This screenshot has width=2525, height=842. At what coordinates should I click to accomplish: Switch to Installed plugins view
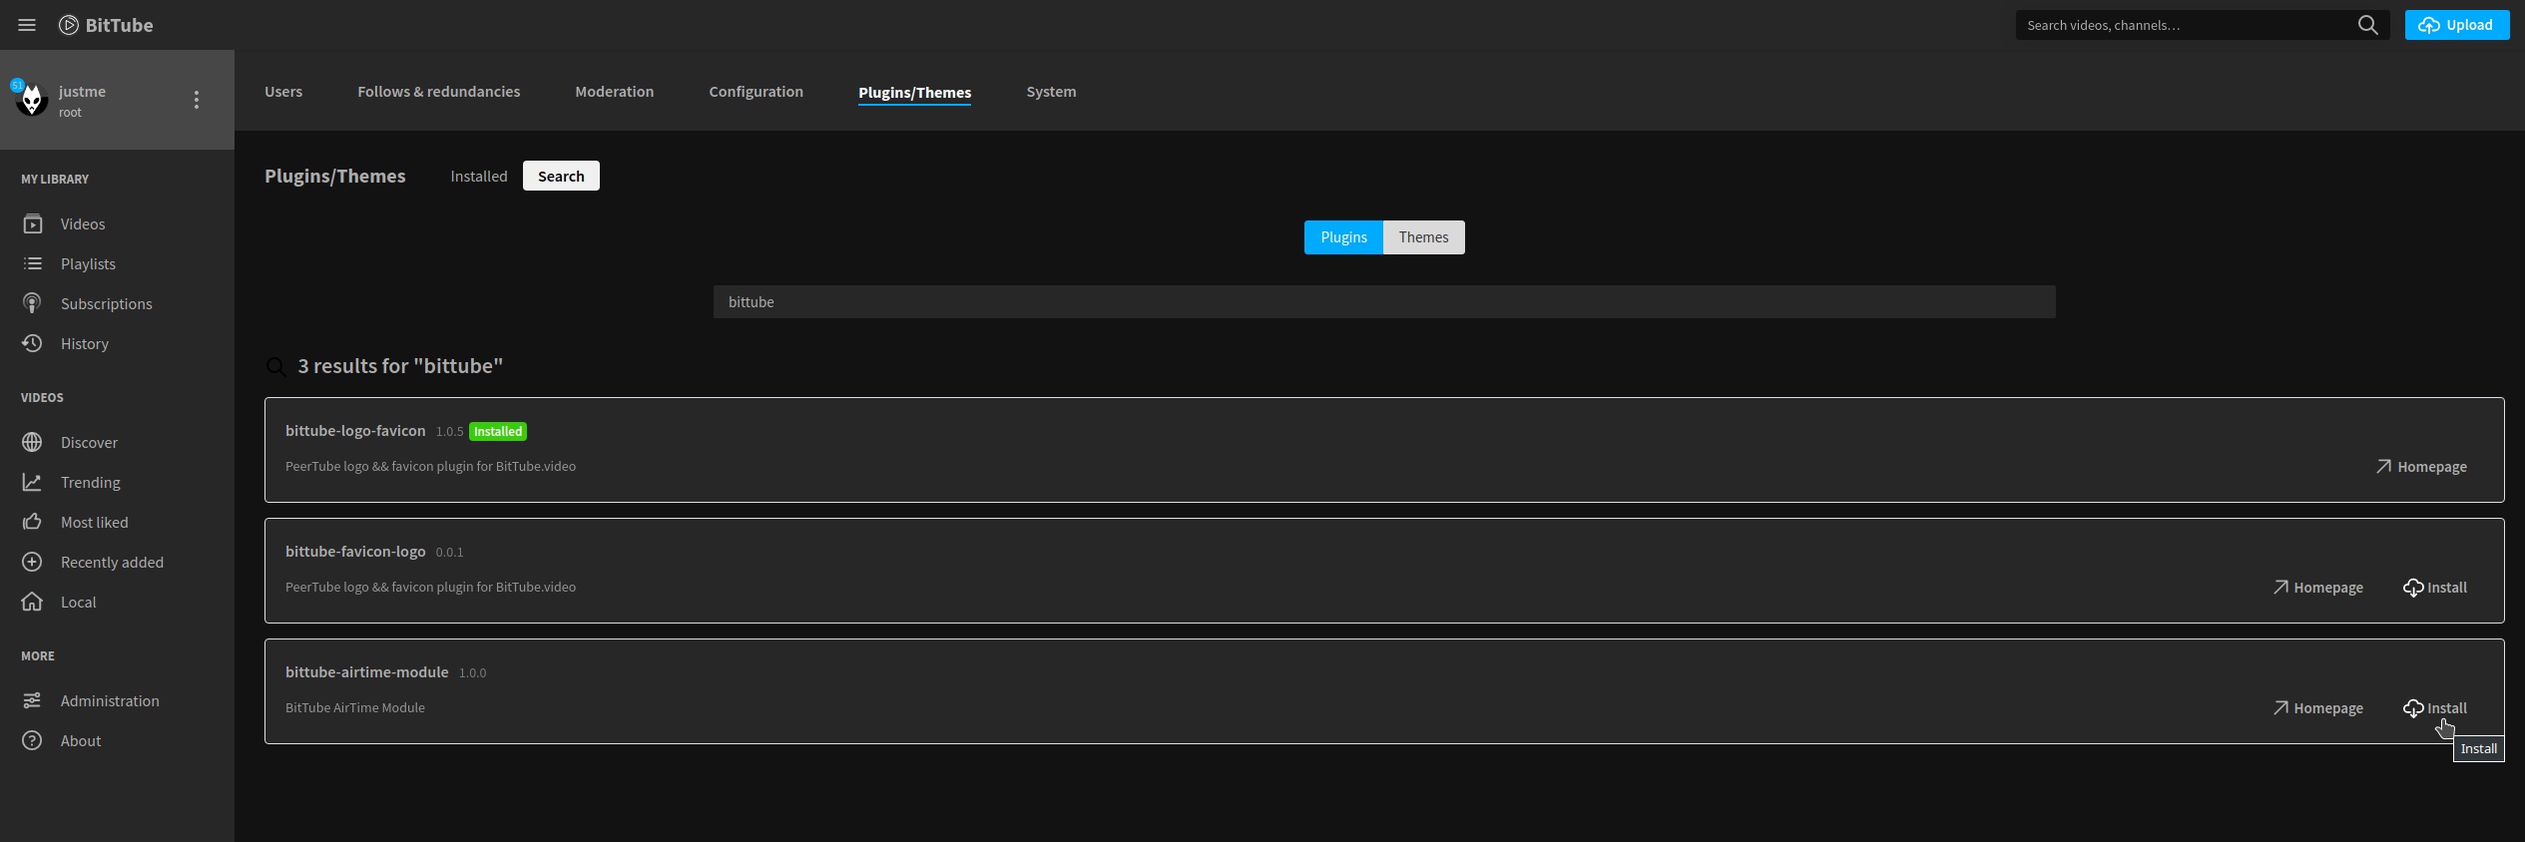(479, 176)
